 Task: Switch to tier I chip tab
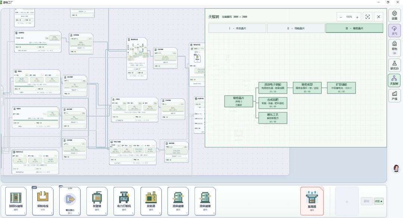[x=237, y=28]
